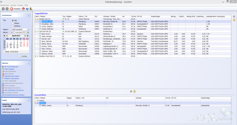Select patient row Laferenz, Oskar

133,51
